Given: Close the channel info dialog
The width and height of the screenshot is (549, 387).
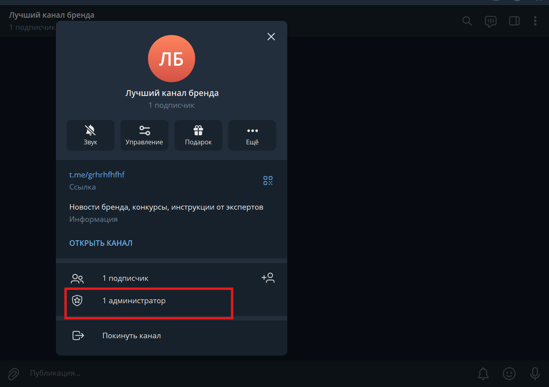Looking at the screenshot, I should 271,36.
